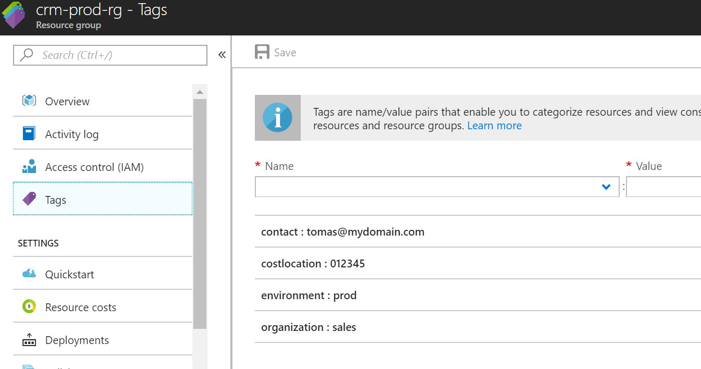Screen dimensions: 701x369
Task: Click the Activity log book icon
Action: (x=29, y=133)
